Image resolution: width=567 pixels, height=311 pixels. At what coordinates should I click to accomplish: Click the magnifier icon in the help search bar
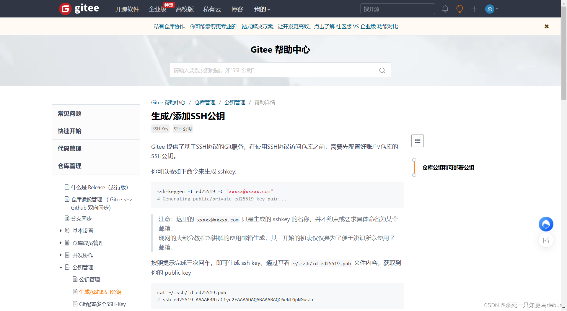[x=382, y=70]
